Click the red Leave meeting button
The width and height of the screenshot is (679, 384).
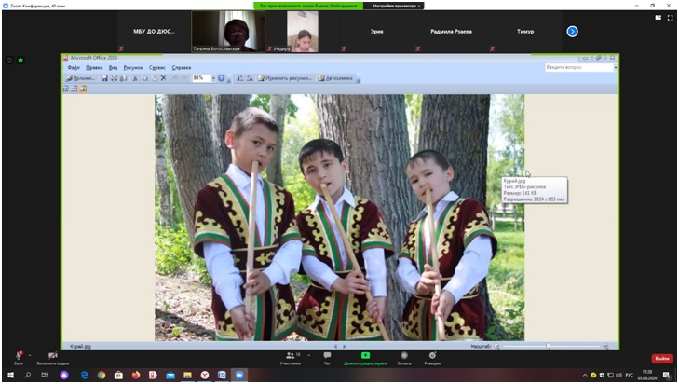click(661, 358)
